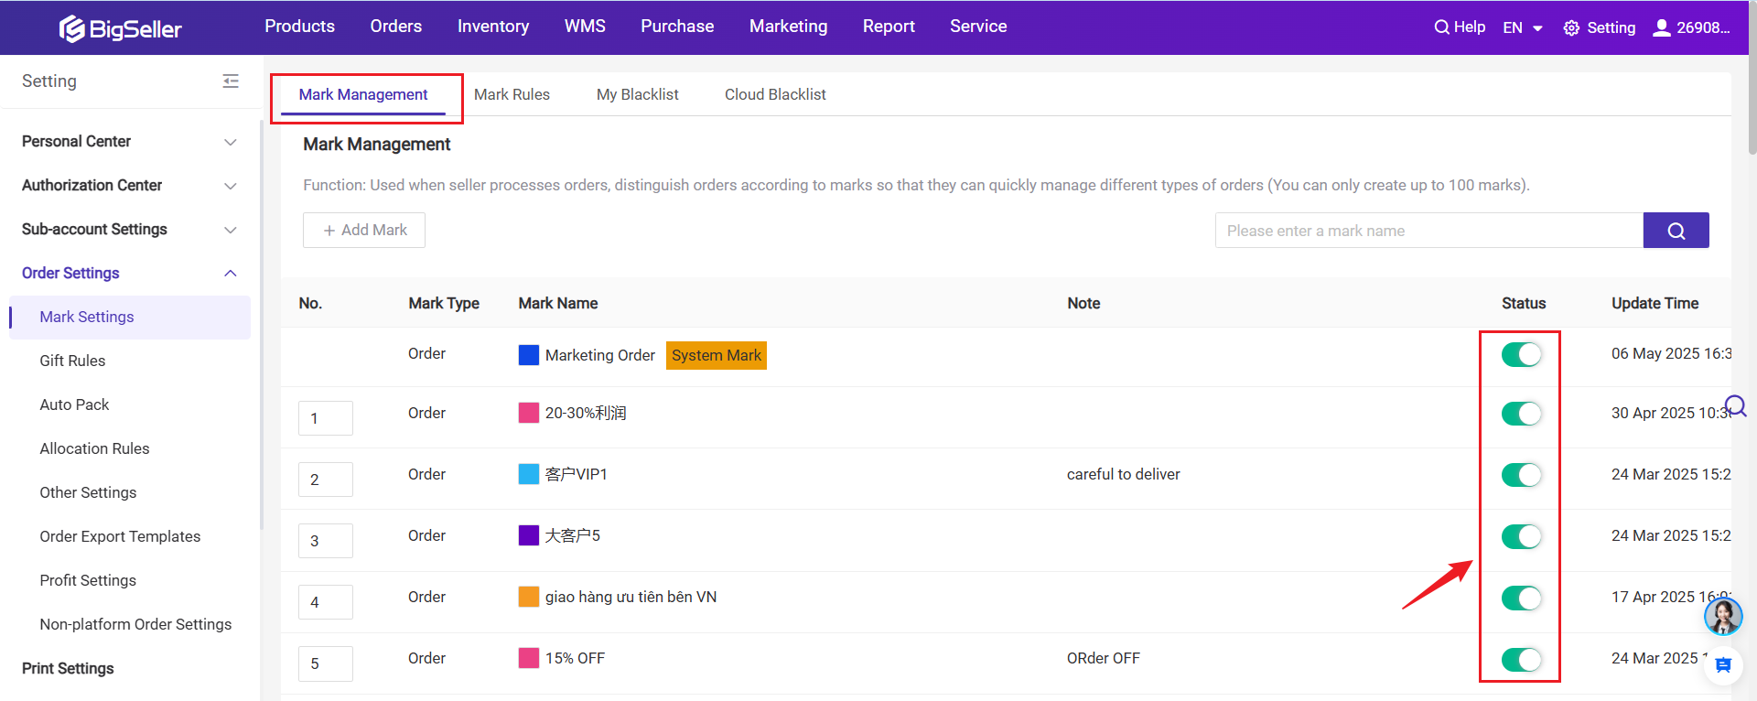Viewport: 1757px width, 701px height.
Task: Click the Update Time column header
Action: click(x=1655, y=304)
